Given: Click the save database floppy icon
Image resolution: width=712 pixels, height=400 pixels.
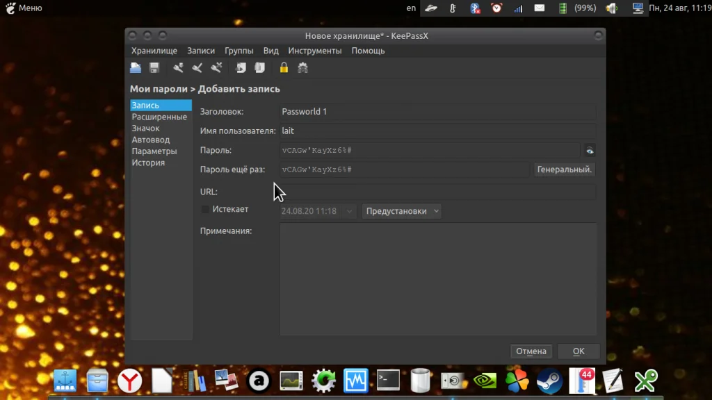Looking at the screenshot, I should click(154, 68).
